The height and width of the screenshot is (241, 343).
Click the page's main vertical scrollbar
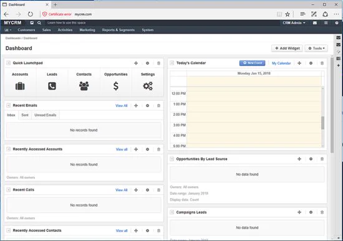pyautogui.click(x=332, y=105)
